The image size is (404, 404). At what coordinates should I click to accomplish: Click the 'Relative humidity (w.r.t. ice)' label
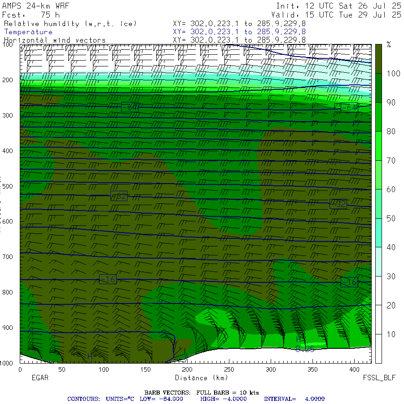coord(70,24)
